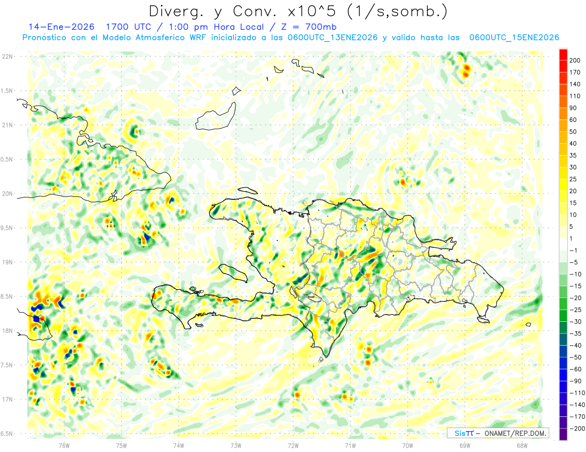
Task: Click the 'Z = 700mb' level label
Action: [x=309, y=27]
